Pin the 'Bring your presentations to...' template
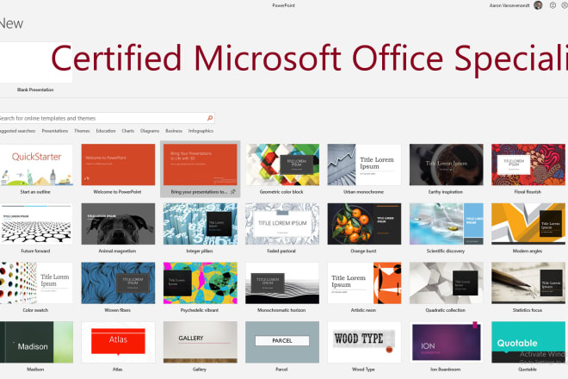Viewport: 568px width, 379px height. [233, 192]
